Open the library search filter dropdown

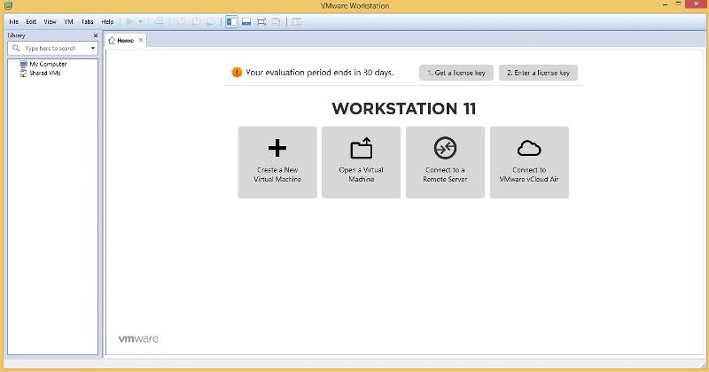click(x=93, y=48)
